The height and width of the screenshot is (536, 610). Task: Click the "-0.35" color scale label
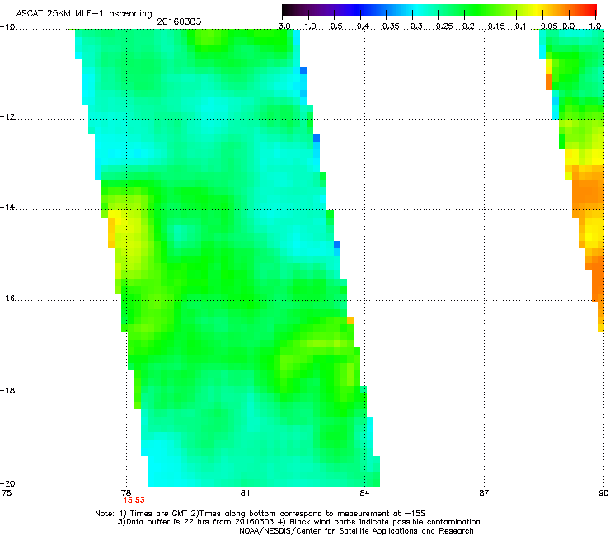click(387, 26)
